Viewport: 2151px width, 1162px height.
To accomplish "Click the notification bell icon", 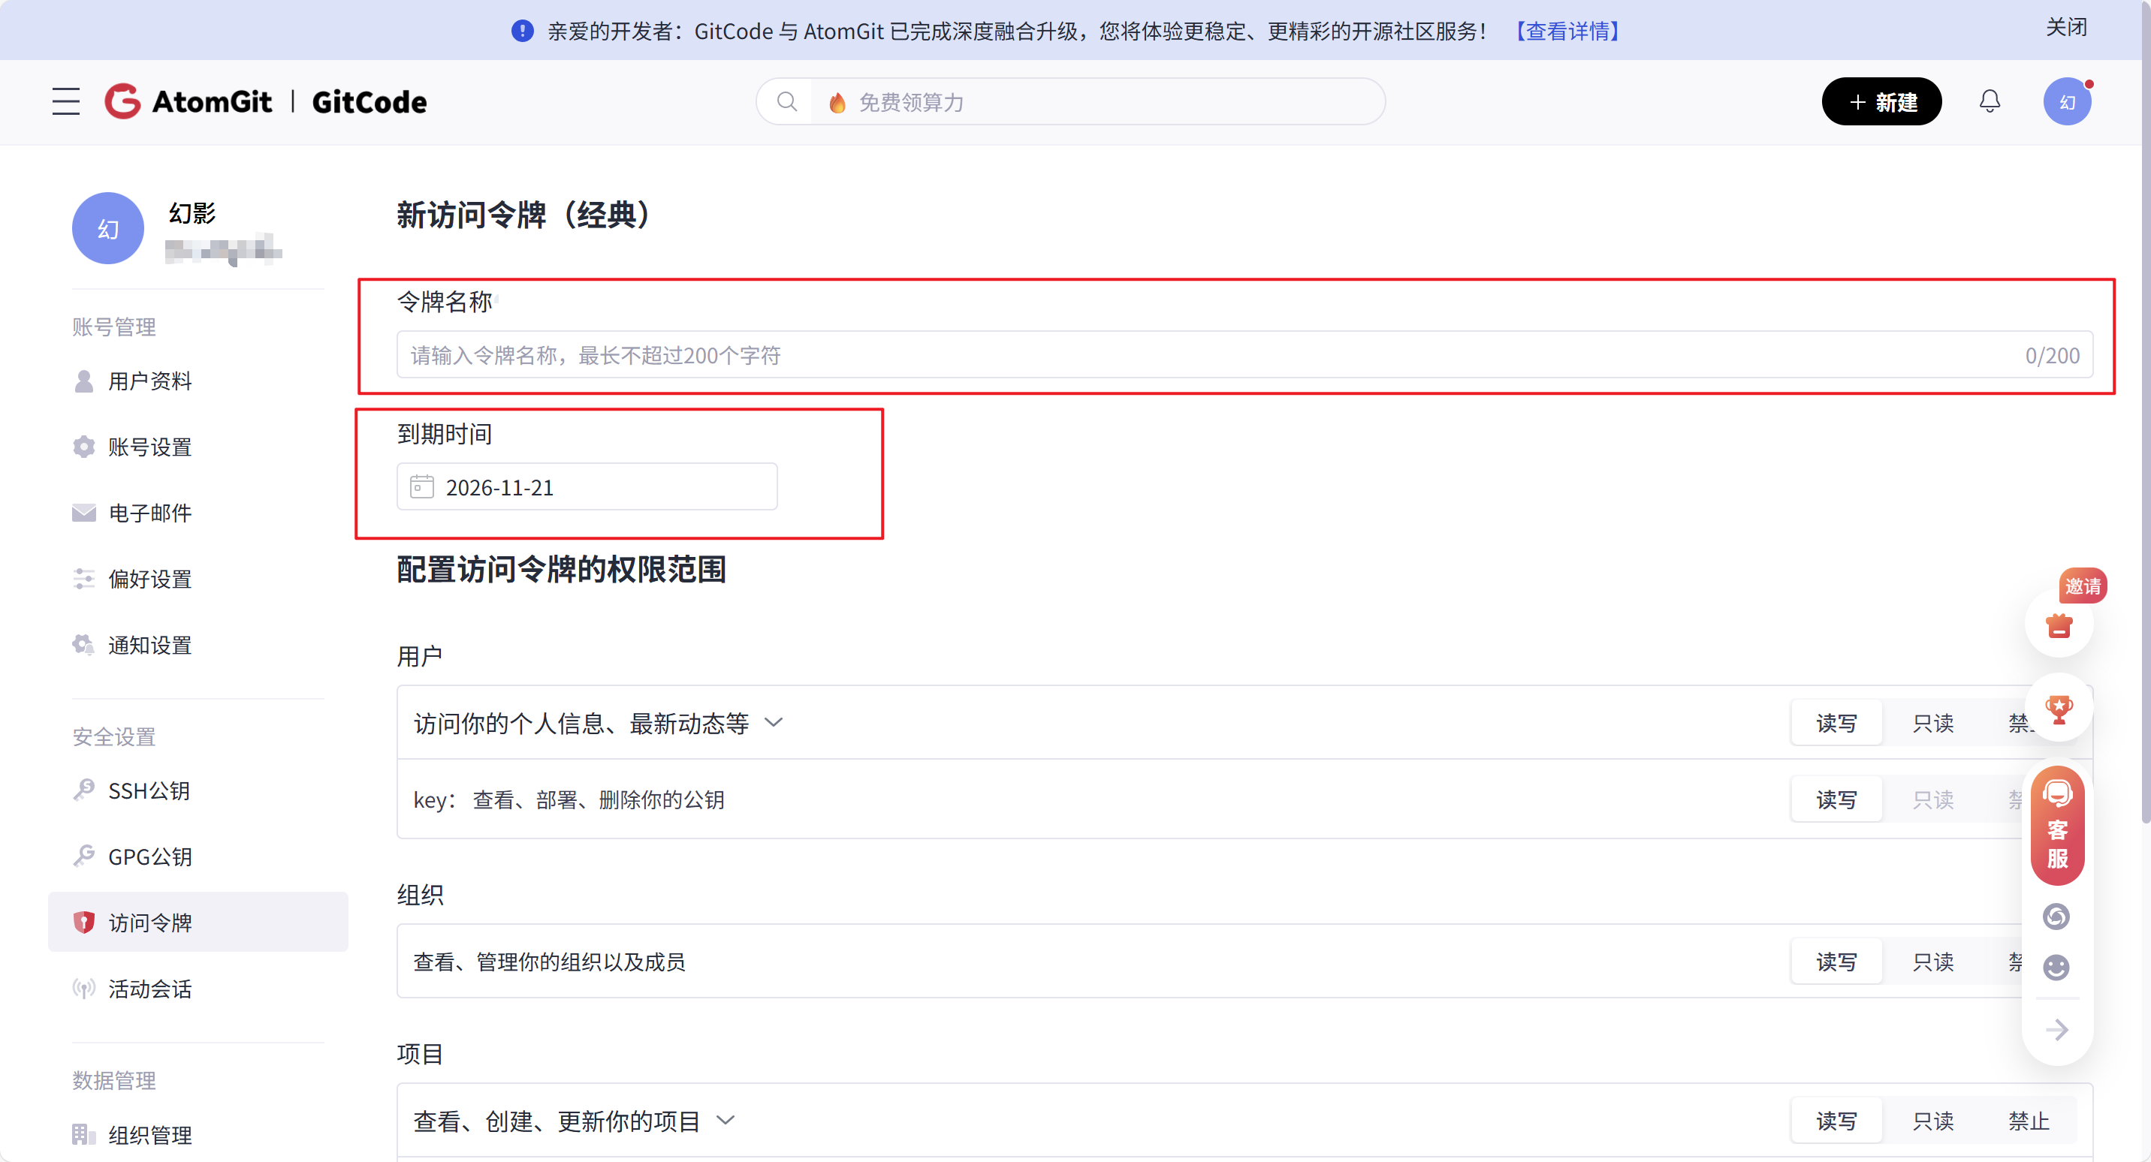I will click(1989, 102).
